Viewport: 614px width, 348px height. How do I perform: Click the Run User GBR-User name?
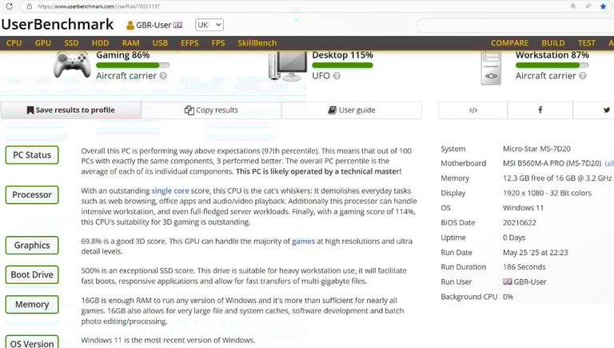coord(530,282)
